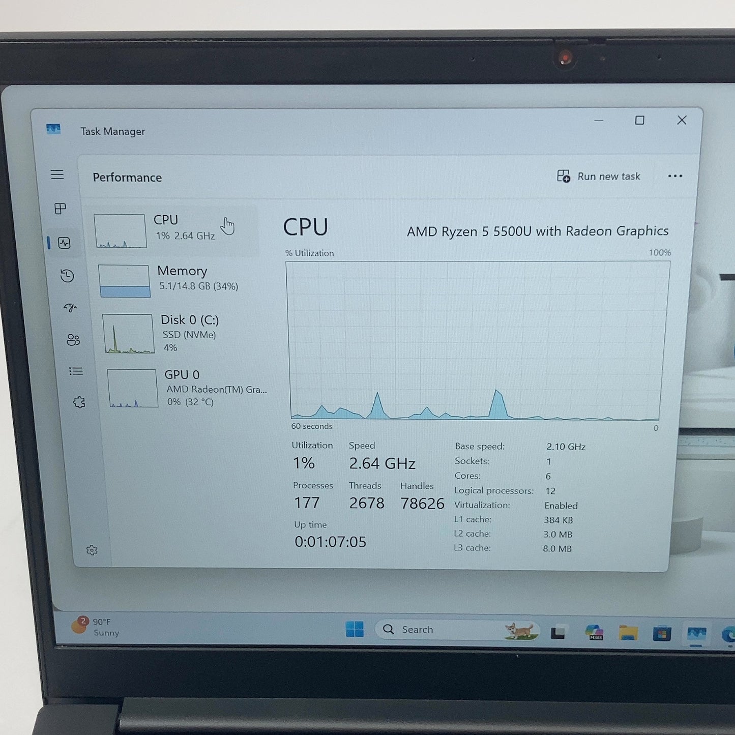The width and height of the screenshot is (735, 735).
Task: Select the GPU 0 performance entry
Action: [x=185, y=388]
